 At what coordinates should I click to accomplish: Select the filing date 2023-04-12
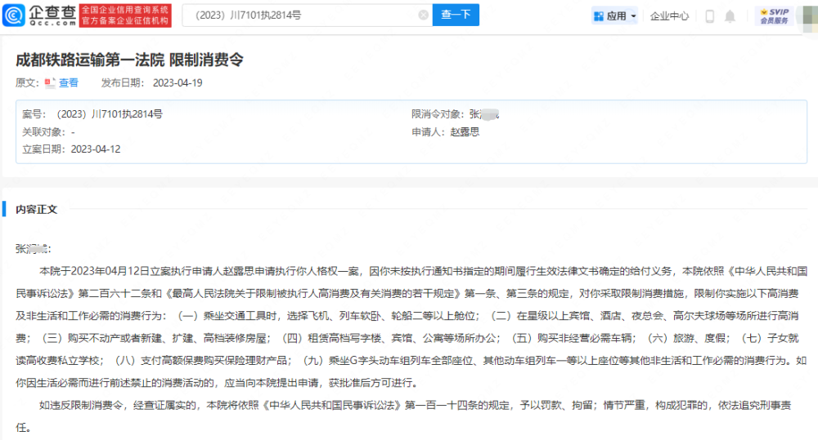pos(96,149)
